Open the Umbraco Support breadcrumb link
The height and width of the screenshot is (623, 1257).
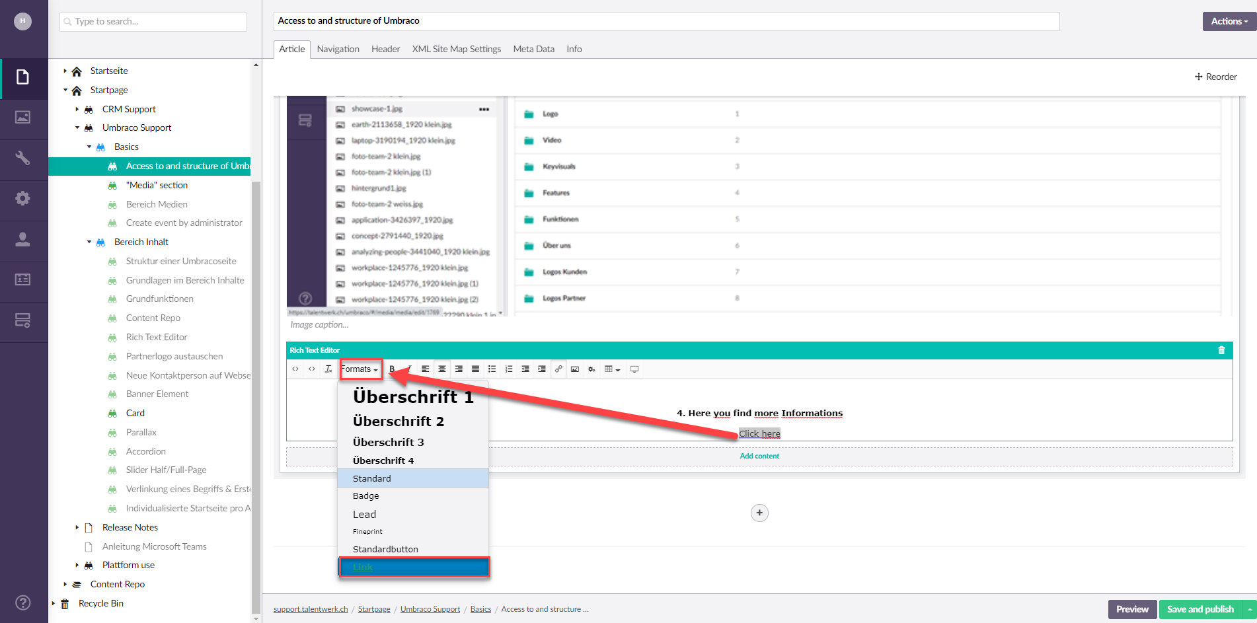point(430,609)
